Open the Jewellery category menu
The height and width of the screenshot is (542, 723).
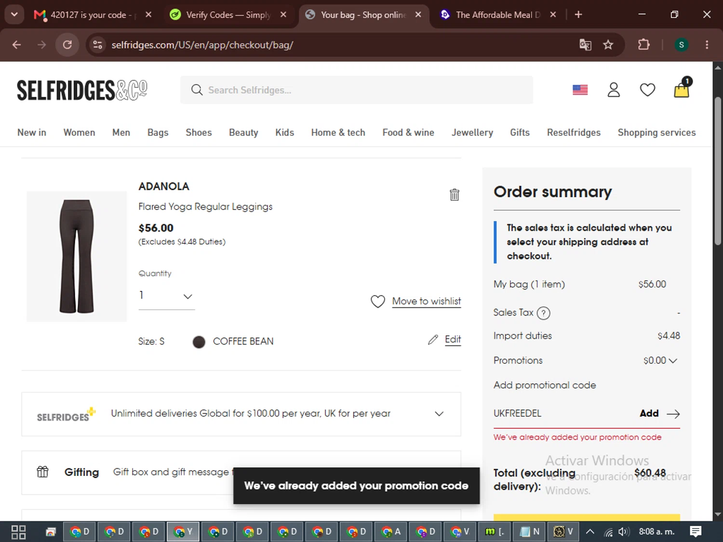[472, 132]
